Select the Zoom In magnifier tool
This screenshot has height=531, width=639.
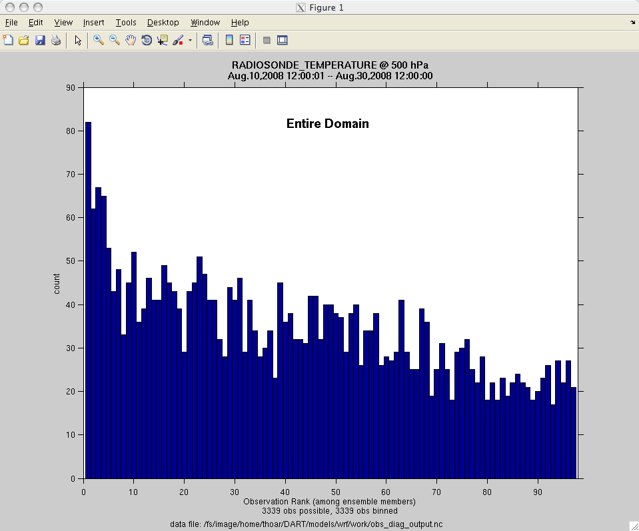pos(99,40)
